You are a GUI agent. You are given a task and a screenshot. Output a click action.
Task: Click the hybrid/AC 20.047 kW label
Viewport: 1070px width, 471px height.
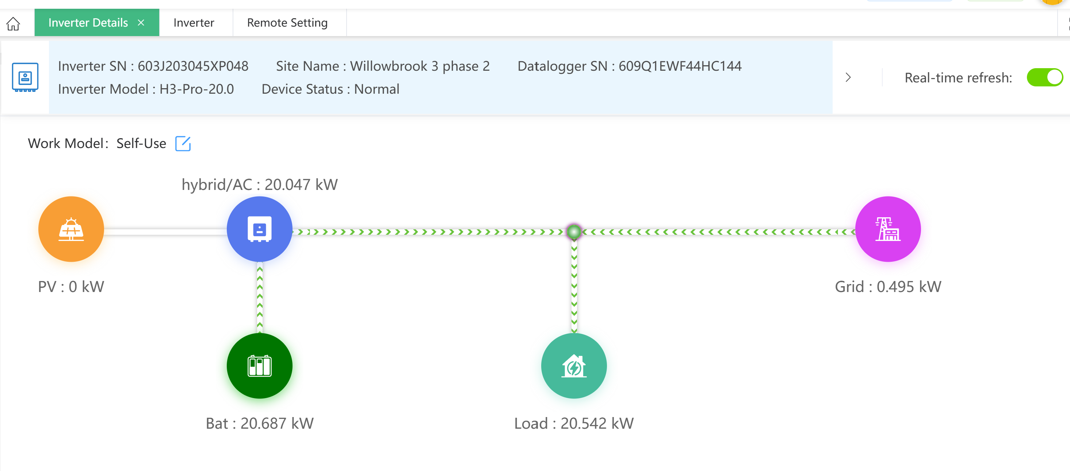pos(260,184)
